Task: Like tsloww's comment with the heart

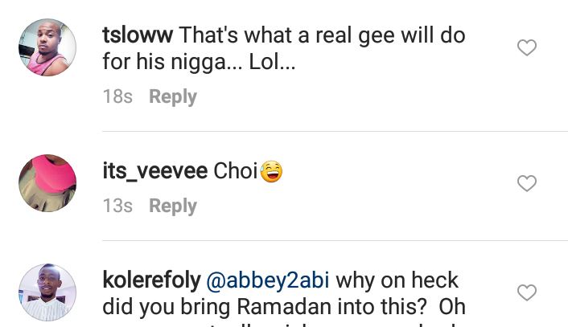Action: (x=526, y=48)
